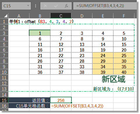140x114 pixels.
Task: Click orange cell containing 25
Action: [124, 55]
